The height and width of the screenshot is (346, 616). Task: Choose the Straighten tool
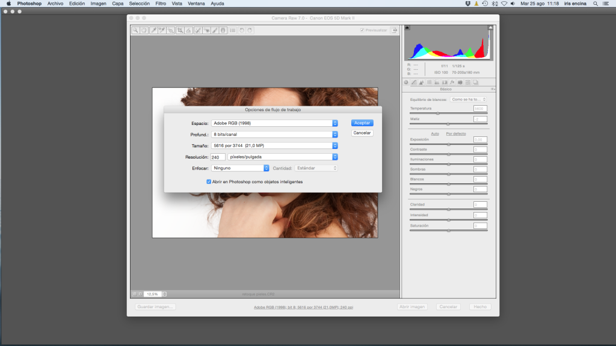pos(188,30)
